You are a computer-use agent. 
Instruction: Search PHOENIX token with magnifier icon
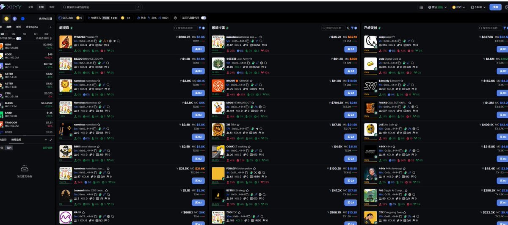tap(119, 41)
